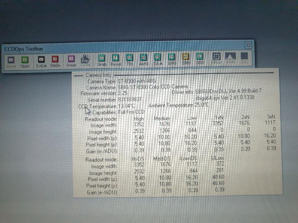Click the 'CCD Temperature:' label
298x223 pixels.
pos(98,106)
